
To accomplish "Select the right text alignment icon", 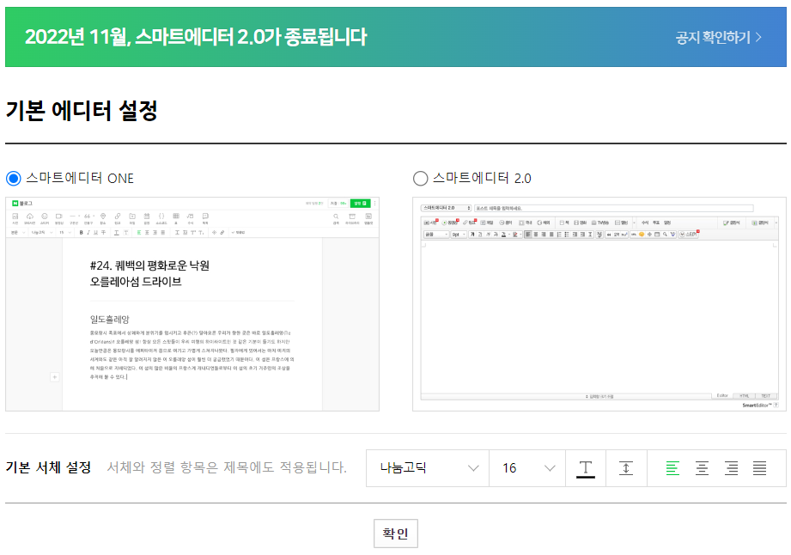I will coord(731,468).
